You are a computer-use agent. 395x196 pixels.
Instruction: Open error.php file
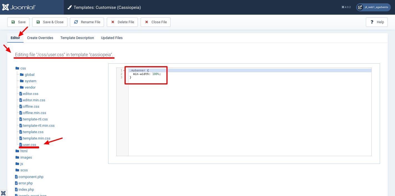[26, 183]
